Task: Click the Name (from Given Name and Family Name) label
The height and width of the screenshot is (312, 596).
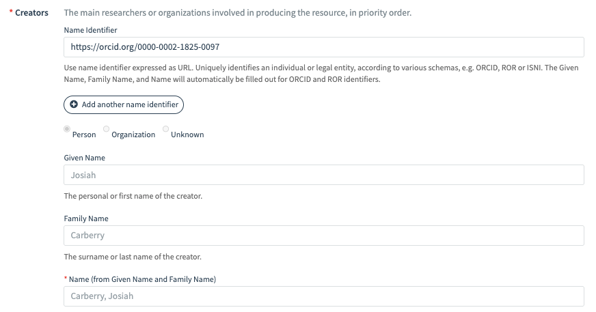Action: click(x=142, y=279)
